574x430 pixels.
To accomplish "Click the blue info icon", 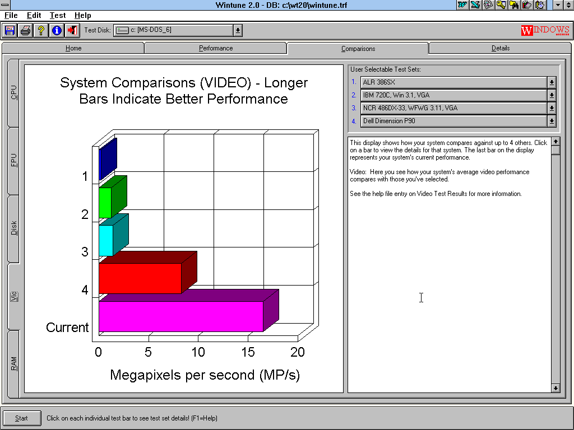I will [x=57, y=30].
